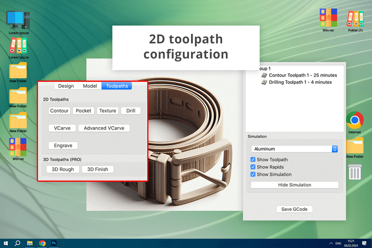Open the notification center icon
The height and width of the screenshot is (248, 372).
(364, 243)
